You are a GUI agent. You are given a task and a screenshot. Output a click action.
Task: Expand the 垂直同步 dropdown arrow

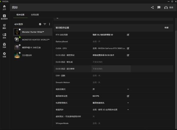(128, 110)
